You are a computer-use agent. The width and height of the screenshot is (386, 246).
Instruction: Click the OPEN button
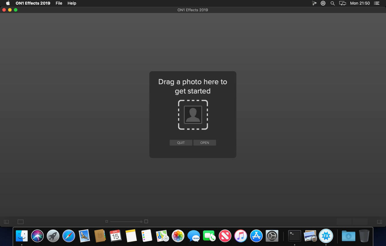point(205,143)
